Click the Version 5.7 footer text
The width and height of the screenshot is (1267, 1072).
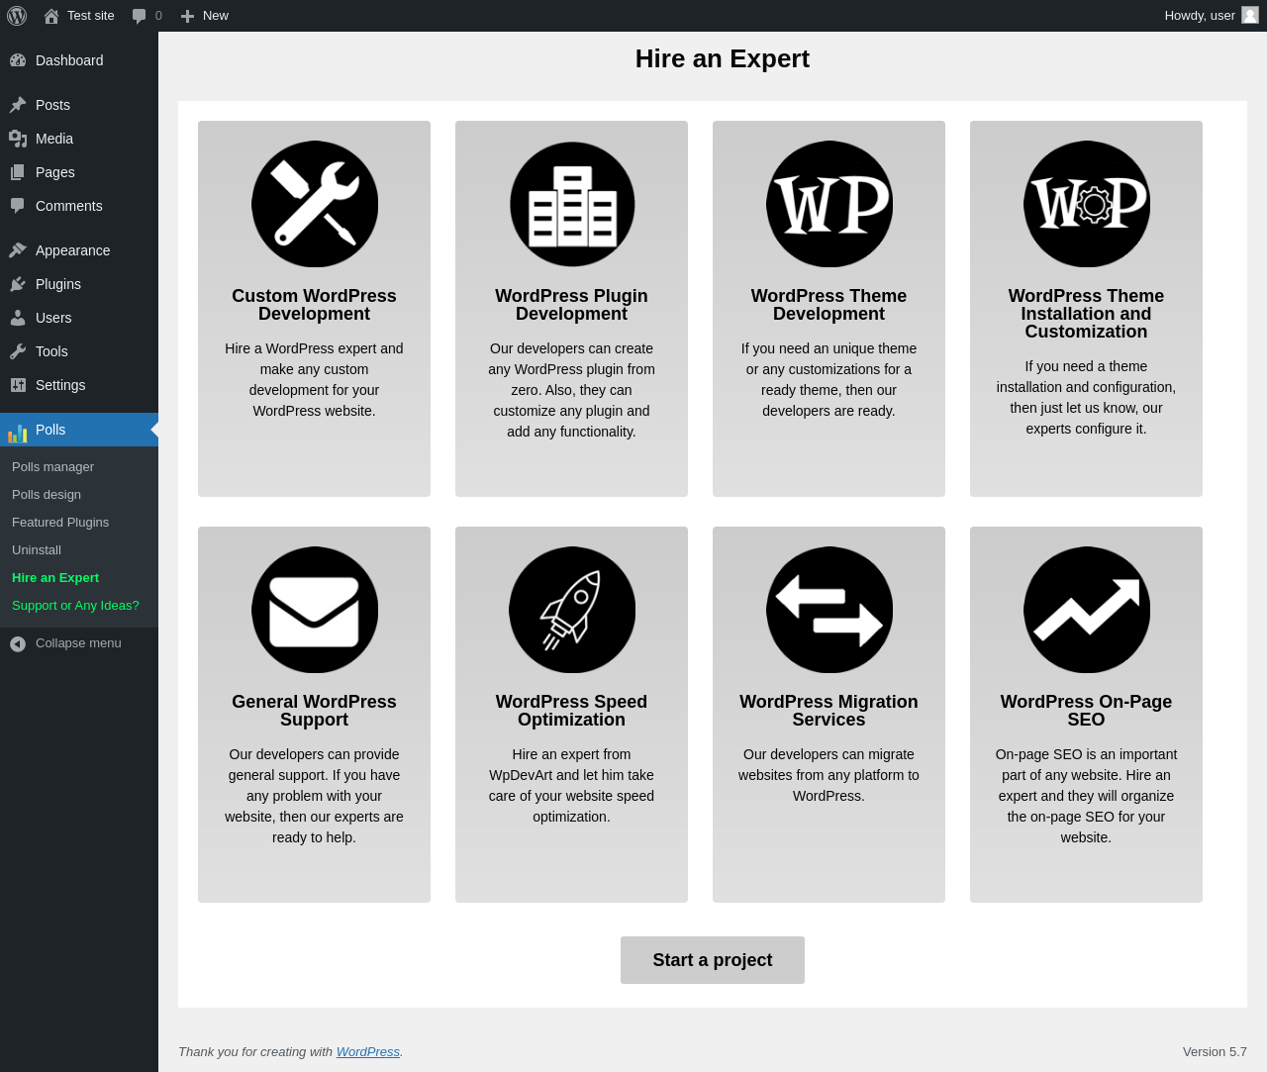[1215, 1051]
